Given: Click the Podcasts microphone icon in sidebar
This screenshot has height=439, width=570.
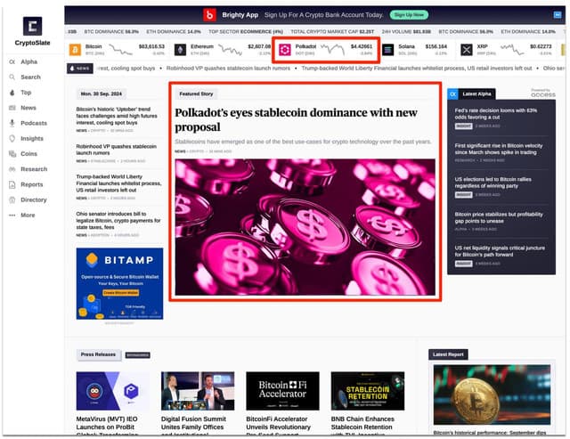Looking at the screenshot, I should tap(12, 123).
